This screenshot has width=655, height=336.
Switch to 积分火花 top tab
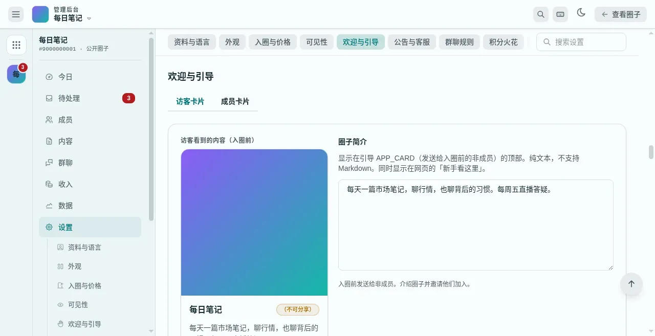[504, 42]
